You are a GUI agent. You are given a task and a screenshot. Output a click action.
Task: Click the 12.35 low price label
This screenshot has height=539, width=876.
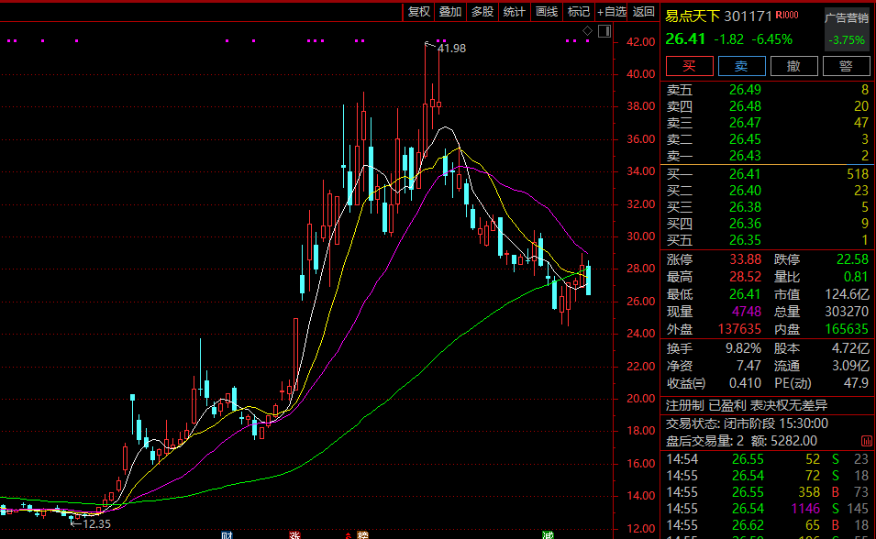96,524
